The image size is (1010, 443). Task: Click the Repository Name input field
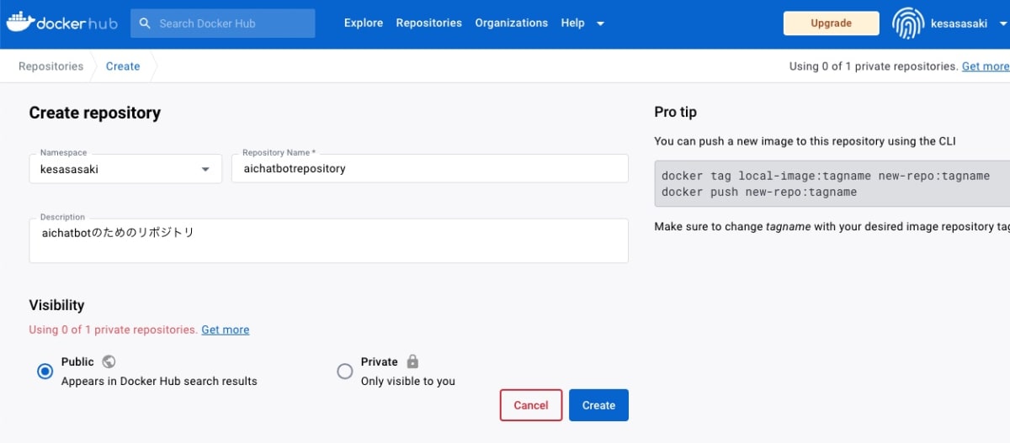pos(430,168)
